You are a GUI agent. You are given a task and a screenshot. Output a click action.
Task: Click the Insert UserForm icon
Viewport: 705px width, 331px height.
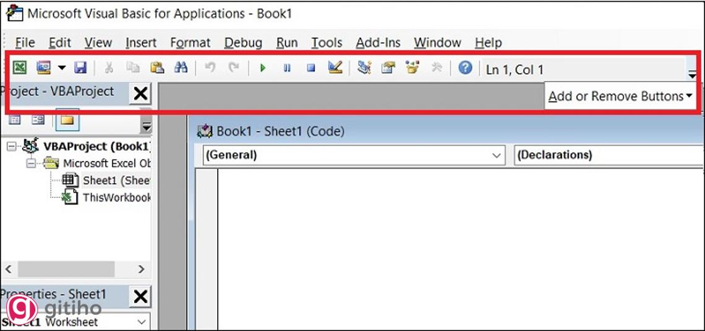click(44, 68)
